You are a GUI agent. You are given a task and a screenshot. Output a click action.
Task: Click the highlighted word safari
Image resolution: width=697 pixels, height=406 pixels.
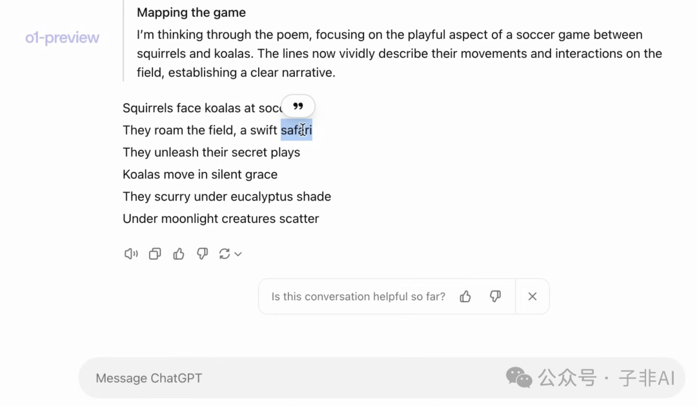pos(296,130)
